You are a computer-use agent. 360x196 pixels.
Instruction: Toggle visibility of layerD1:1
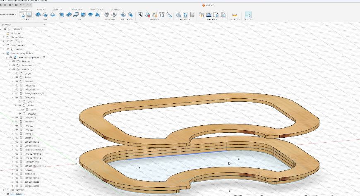[x=17, y=126]
